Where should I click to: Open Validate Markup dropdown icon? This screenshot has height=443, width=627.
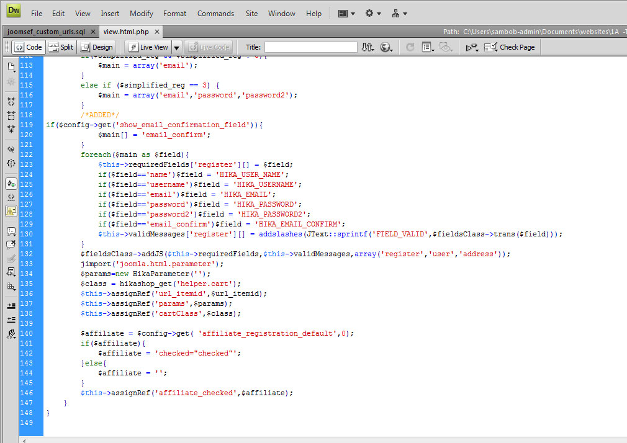pos(472,47)
